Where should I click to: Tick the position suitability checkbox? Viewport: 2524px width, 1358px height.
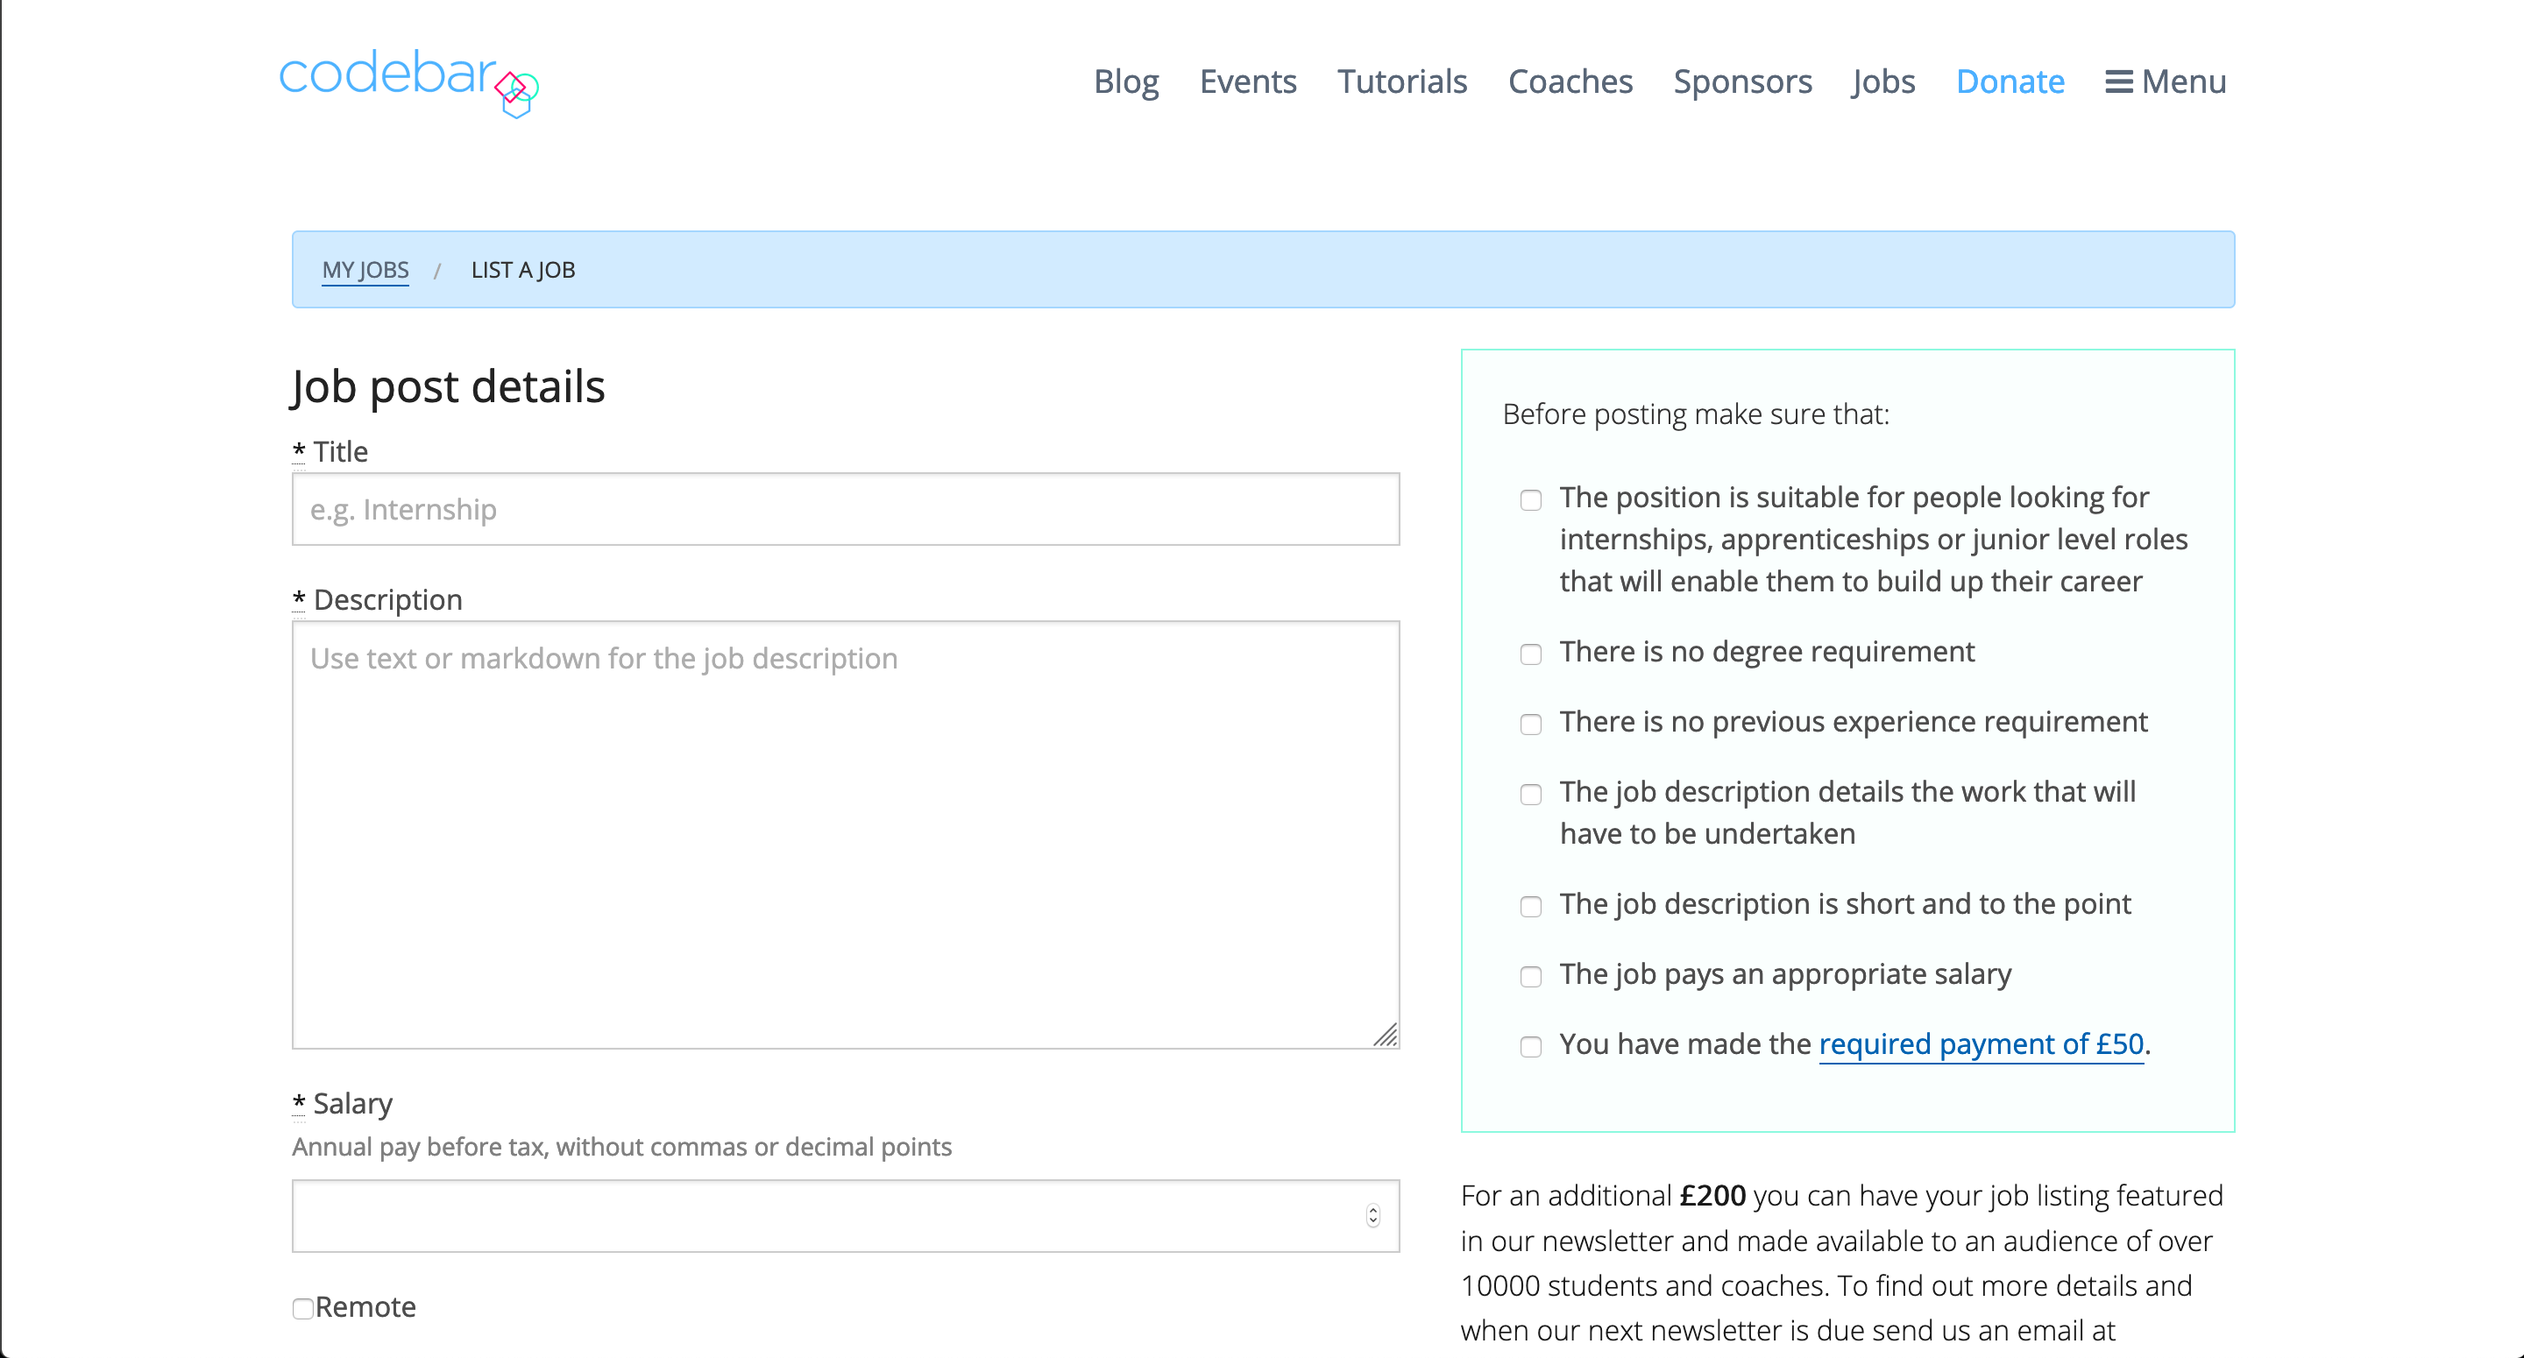(x=1530, y=499)
